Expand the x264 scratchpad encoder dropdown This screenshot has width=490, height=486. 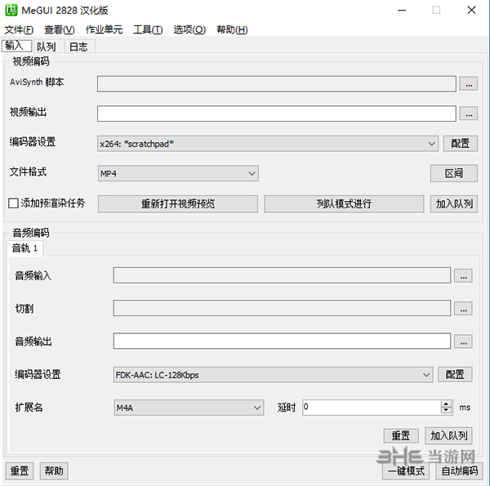pos(268,144)
